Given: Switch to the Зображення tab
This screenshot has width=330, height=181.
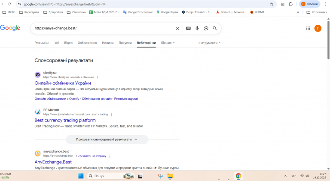Looking at the screenshot, I should [87, 43].
